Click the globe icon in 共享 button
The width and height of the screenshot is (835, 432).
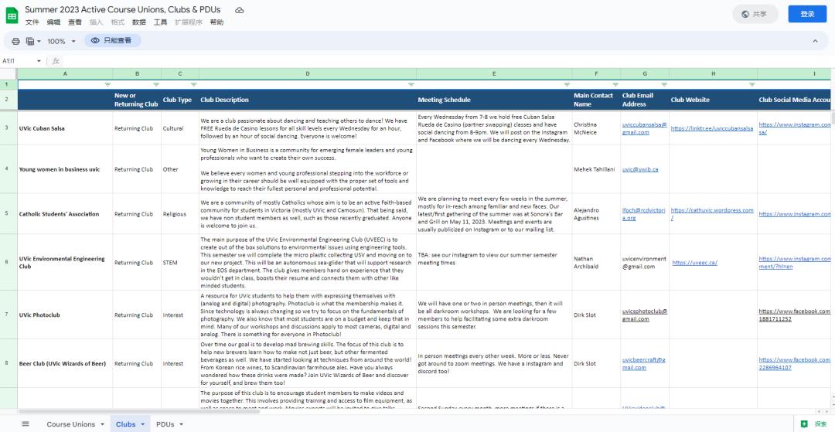click(x=745, y=15)
